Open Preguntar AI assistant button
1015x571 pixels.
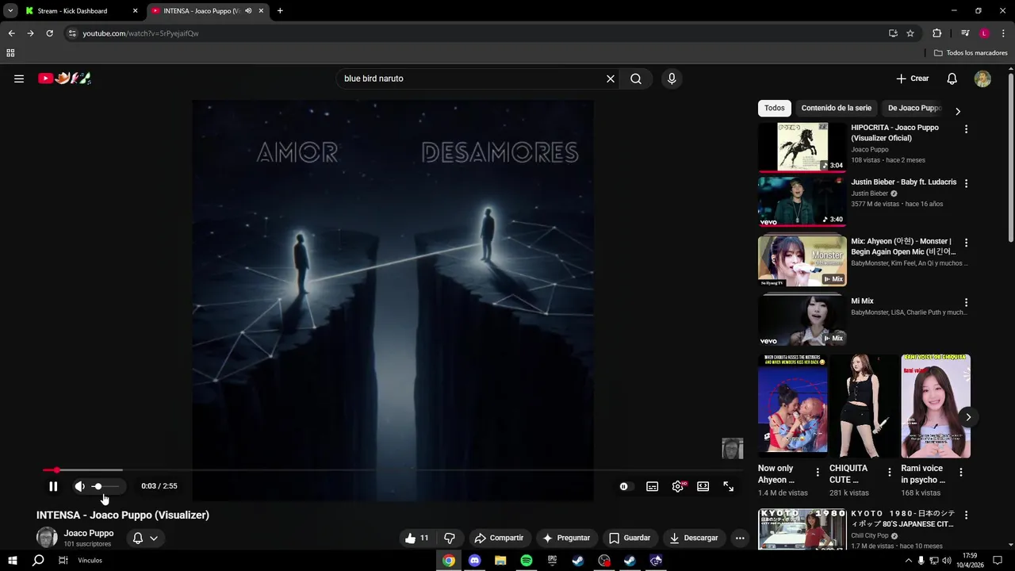point(566,538)
